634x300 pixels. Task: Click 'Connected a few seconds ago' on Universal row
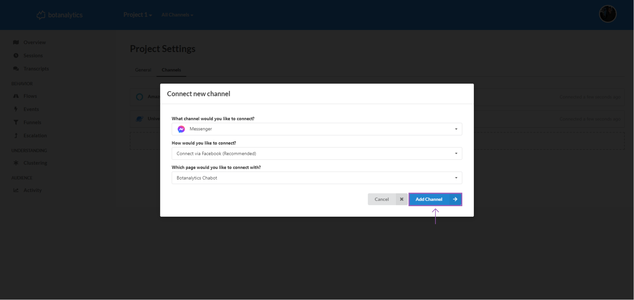[x=590, y=119]
